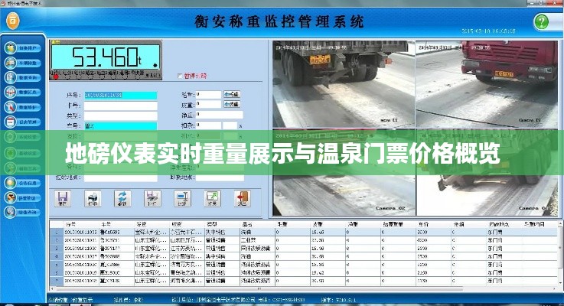Click the 53.460t digital weight display
Image resolution: width=564 pixels, height=306 pixels.
[106, 57]
